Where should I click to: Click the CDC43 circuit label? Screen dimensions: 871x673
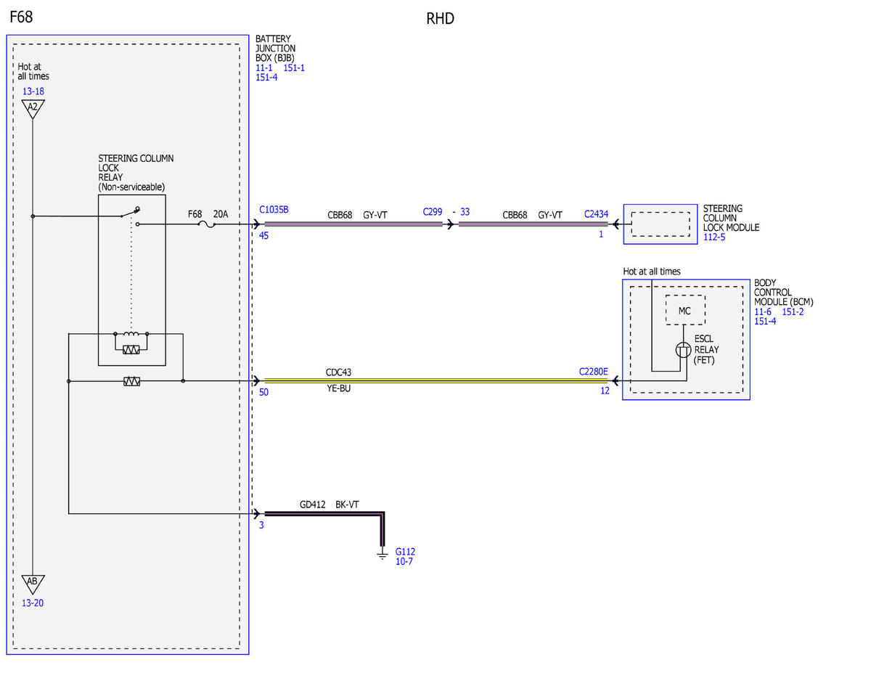point(339,372)
